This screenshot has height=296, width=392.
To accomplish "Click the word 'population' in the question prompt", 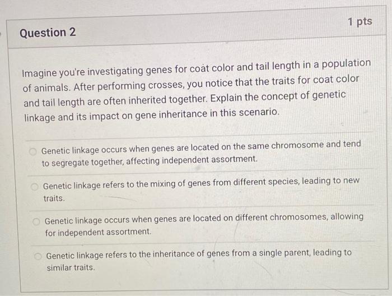I will pos(346,64).
